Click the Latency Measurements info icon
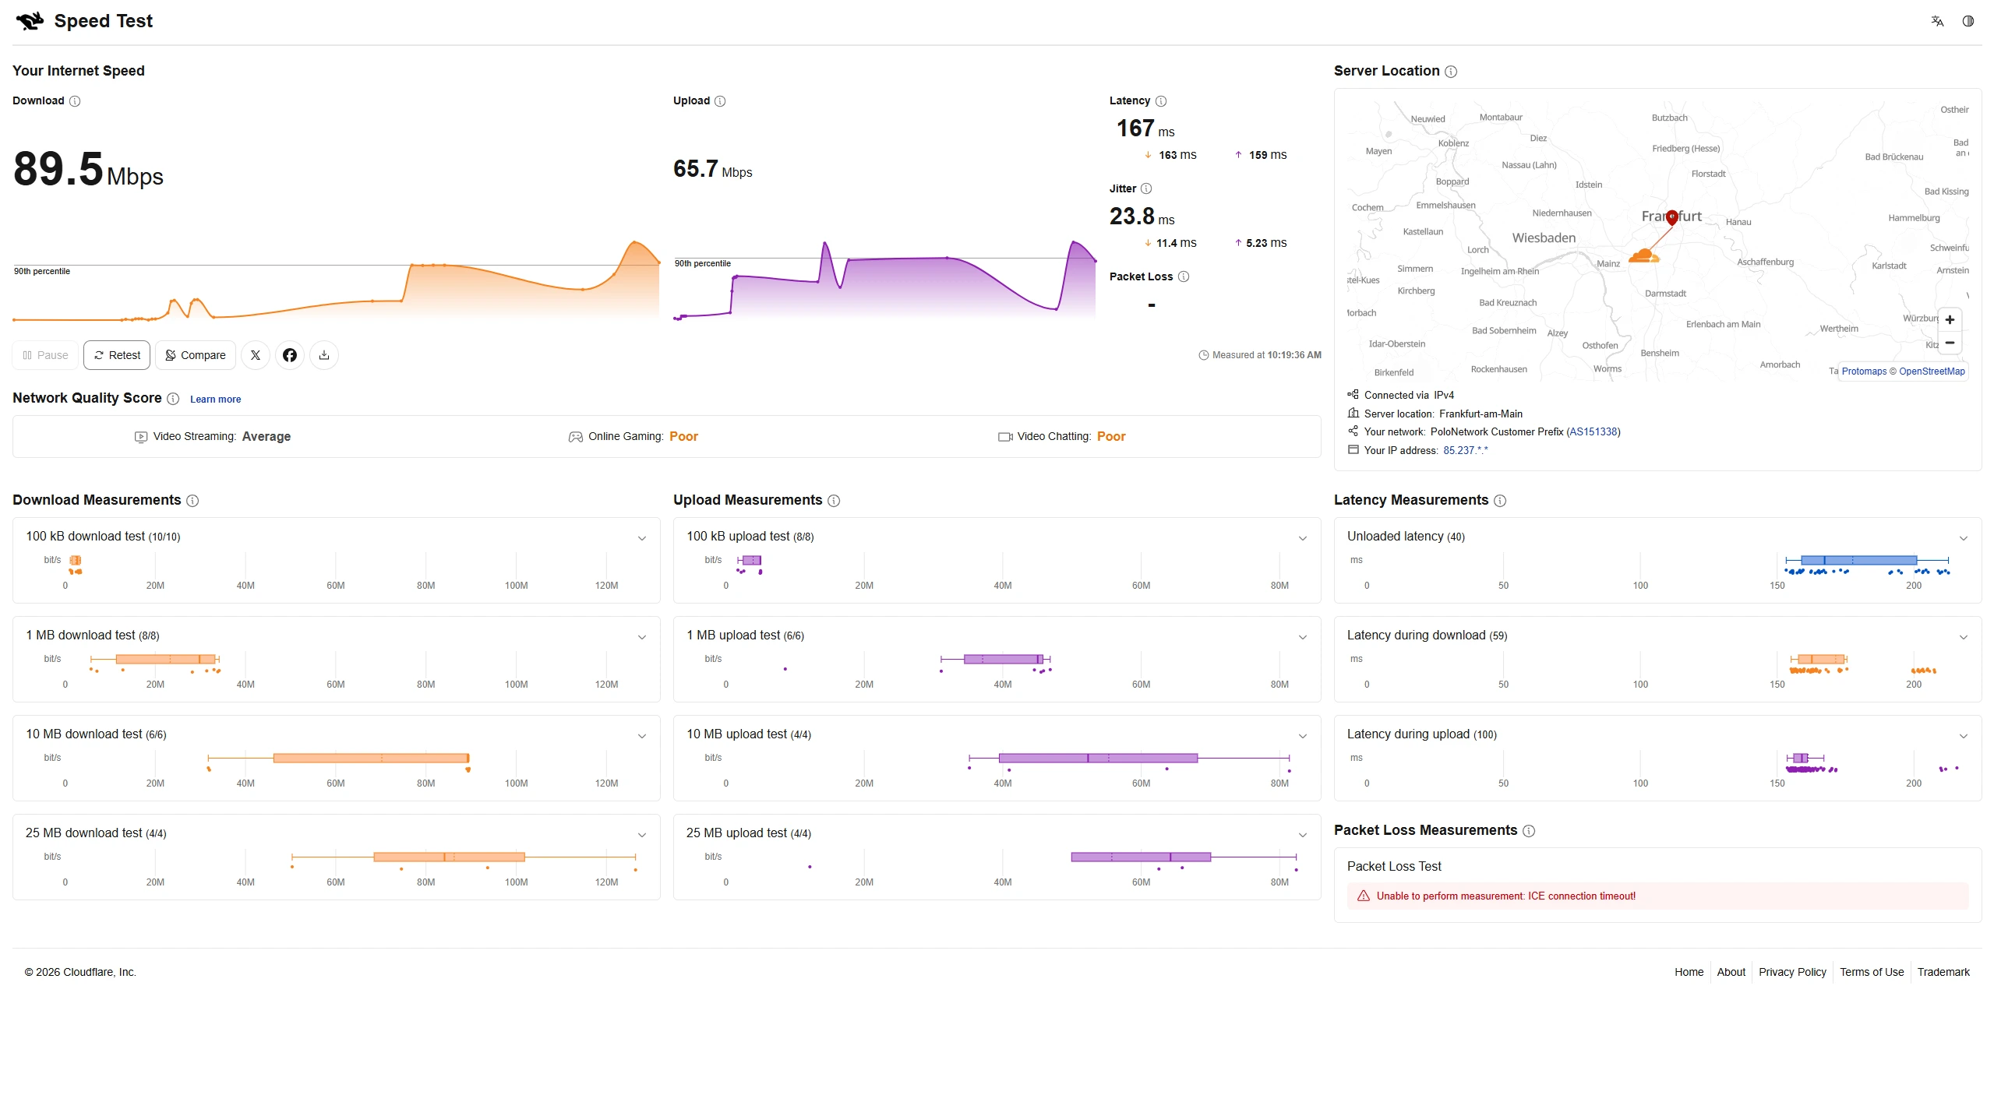Screen dimensions: 1994x1102 pos(1500,501)
